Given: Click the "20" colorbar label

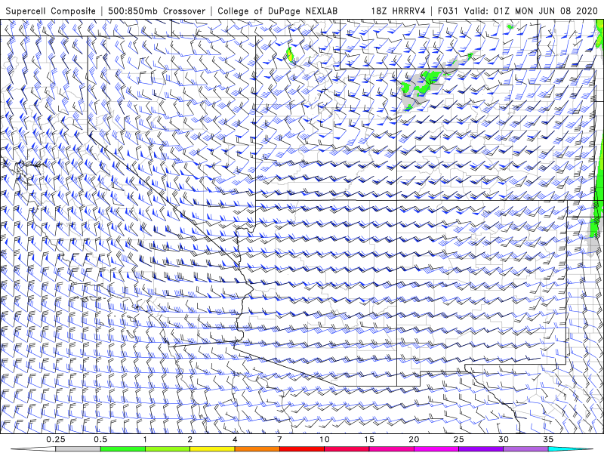Looking at the screenshot, I should pos(414,439).
